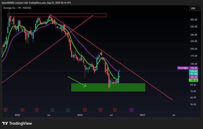Click the 2027 time axis label
Screen dimensions: 203x129
142,115
